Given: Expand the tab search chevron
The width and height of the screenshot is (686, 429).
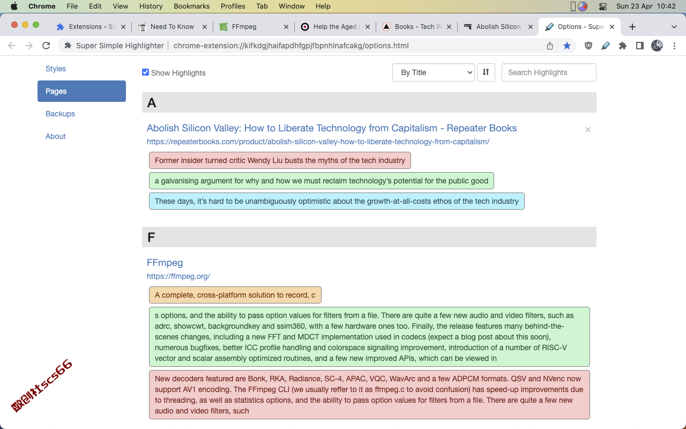Looking at the screenshot, I should 674,27.
